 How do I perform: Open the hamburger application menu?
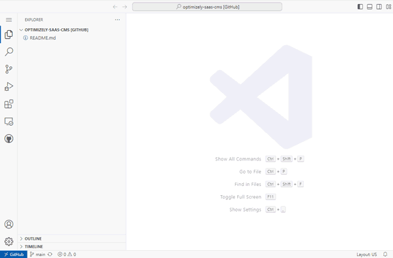9,20
